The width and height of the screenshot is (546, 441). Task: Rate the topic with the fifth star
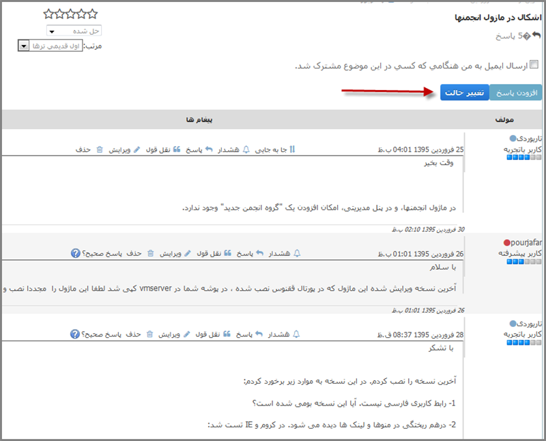point(48,14)
